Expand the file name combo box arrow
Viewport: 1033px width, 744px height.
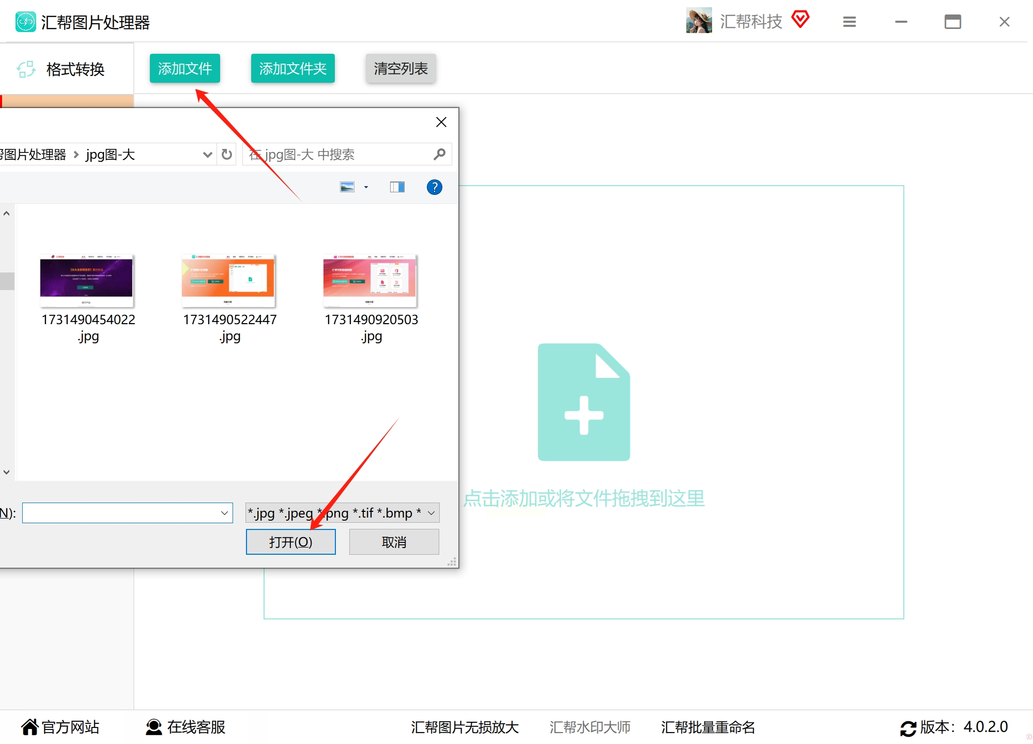tap(224, 513)
